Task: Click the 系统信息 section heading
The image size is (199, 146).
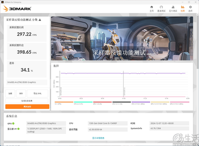Action: tap(12, 116)
